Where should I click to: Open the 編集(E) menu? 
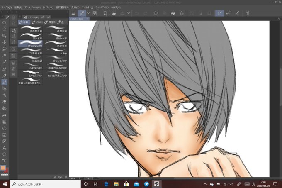tap(18, 7)
